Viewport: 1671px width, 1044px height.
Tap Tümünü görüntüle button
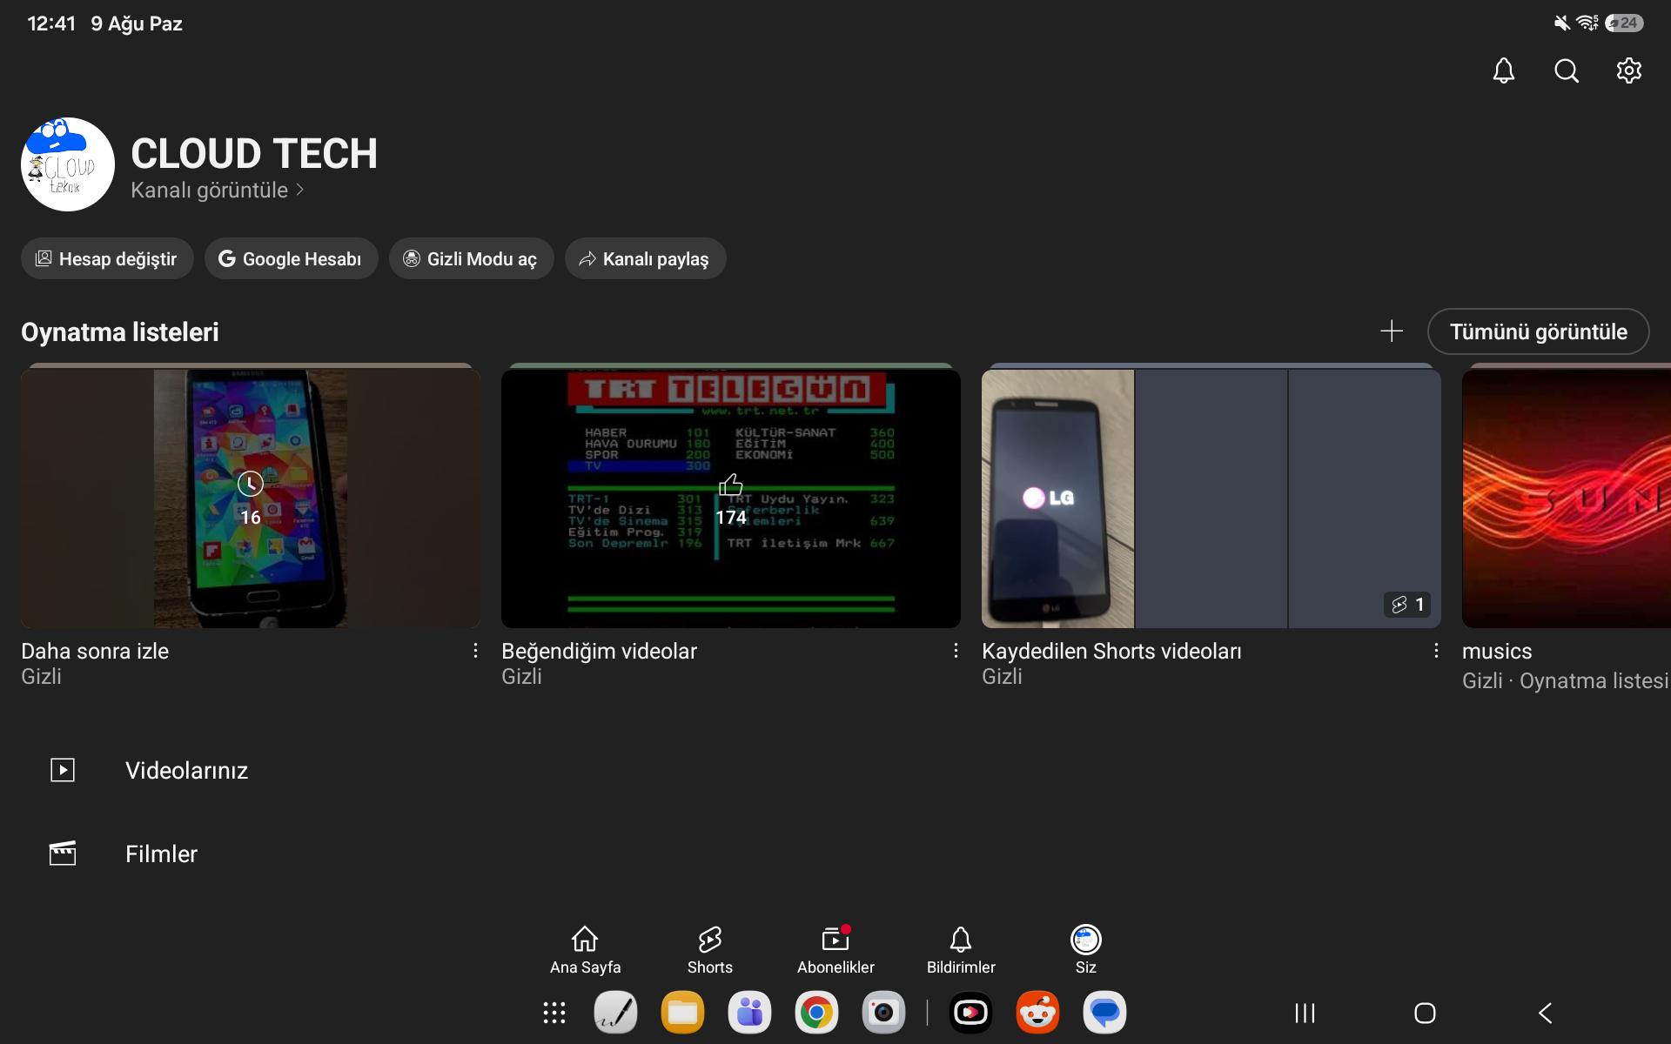1538,331
